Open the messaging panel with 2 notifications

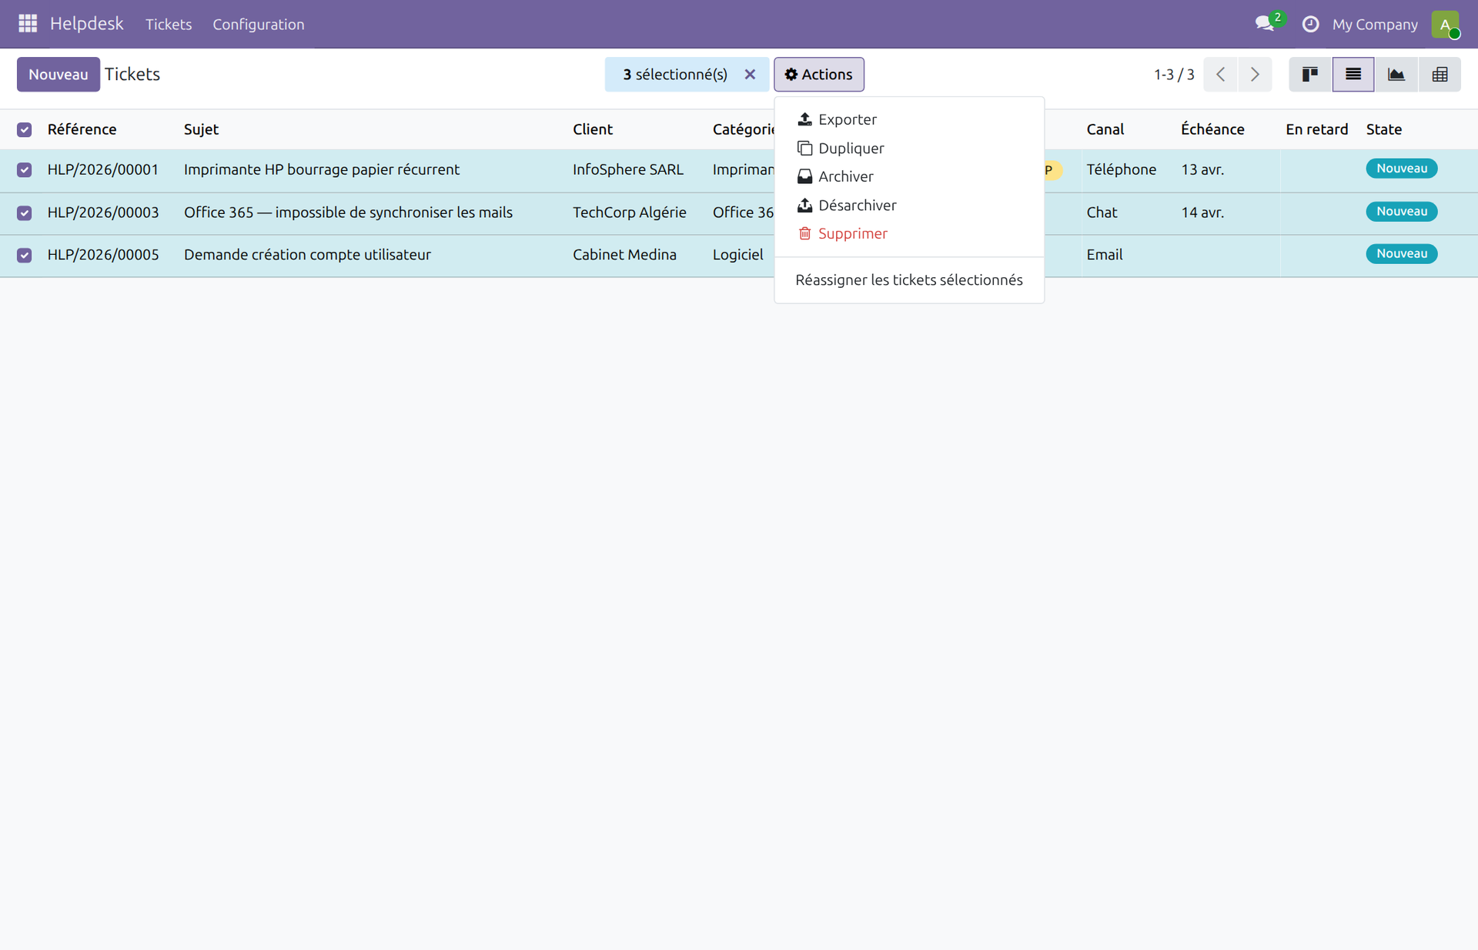point(1265,24)
